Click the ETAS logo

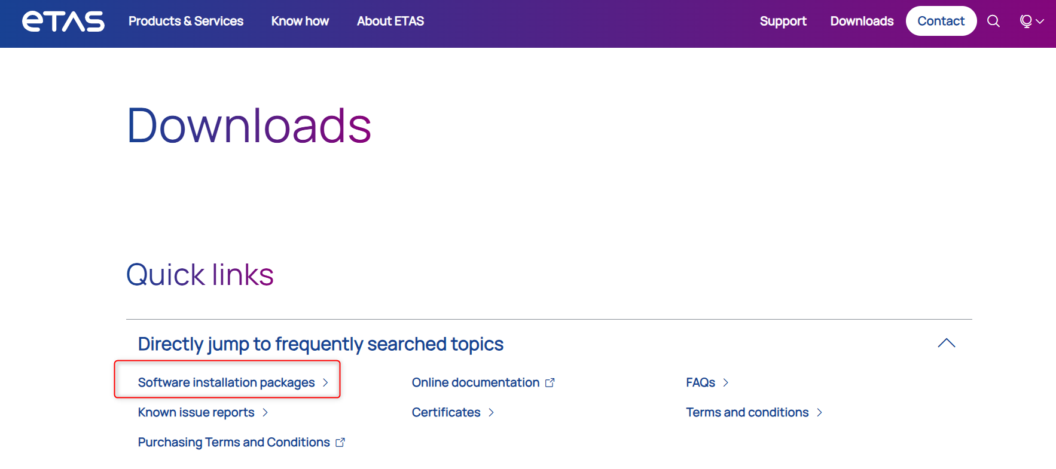[x=63, y=22]
